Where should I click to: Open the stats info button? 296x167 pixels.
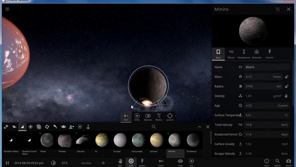266,162
